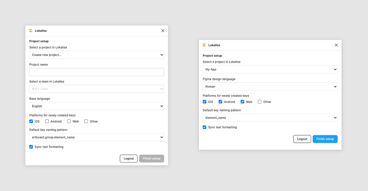Image resolution: width=368 pixels, height=191 pixels.
Task: Focus the Project name input field
Action: click(97, 72)
